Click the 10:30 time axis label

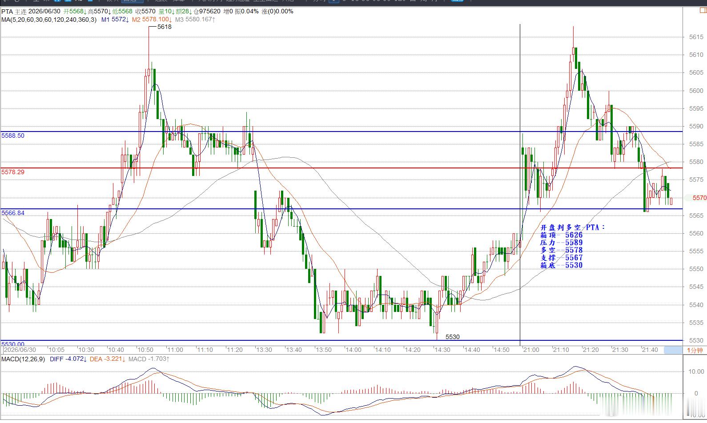[86, 350]
